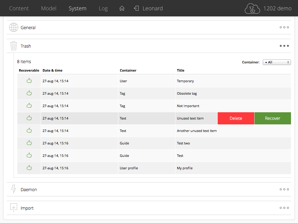Collapse the Trash section via its dots
Image resolution: width=298 pixels, height=223 pixels.
tap(284, 46)
